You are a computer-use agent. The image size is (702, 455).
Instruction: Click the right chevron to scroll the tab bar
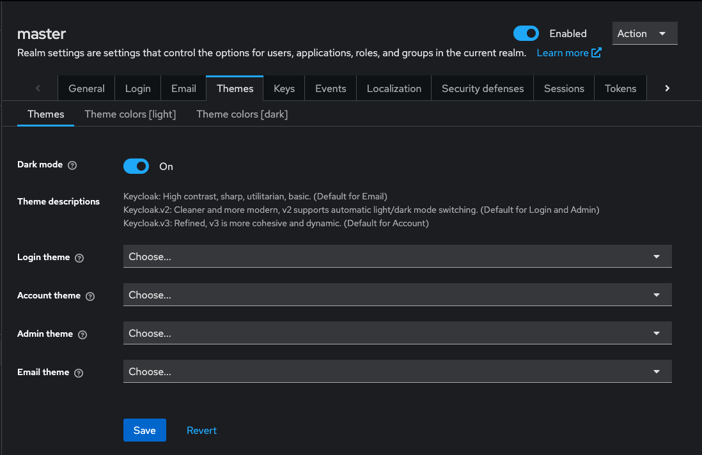[x=667, y=88]
